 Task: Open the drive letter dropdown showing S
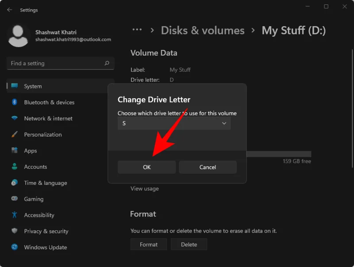[174, 123]
